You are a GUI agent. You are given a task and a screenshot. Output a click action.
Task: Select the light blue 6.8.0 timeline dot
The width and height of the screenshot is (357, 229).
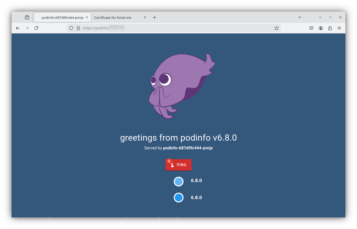click(x=179, y=182)
